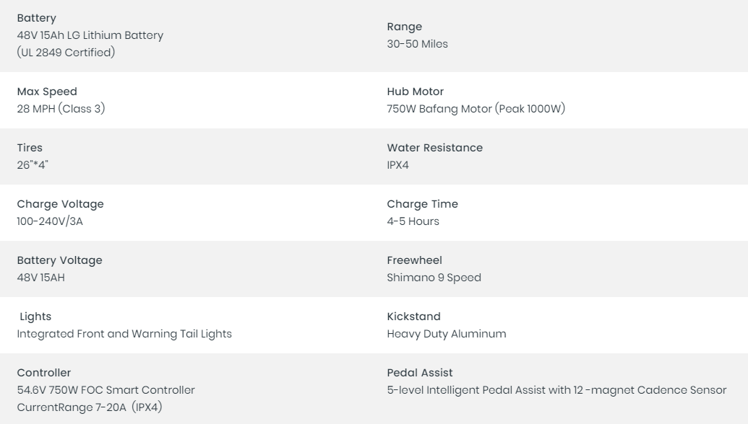The width and height of the screenshot is (748, 424).
Task: Select the 4-5 Hours charge time
Action: (413, 221)
